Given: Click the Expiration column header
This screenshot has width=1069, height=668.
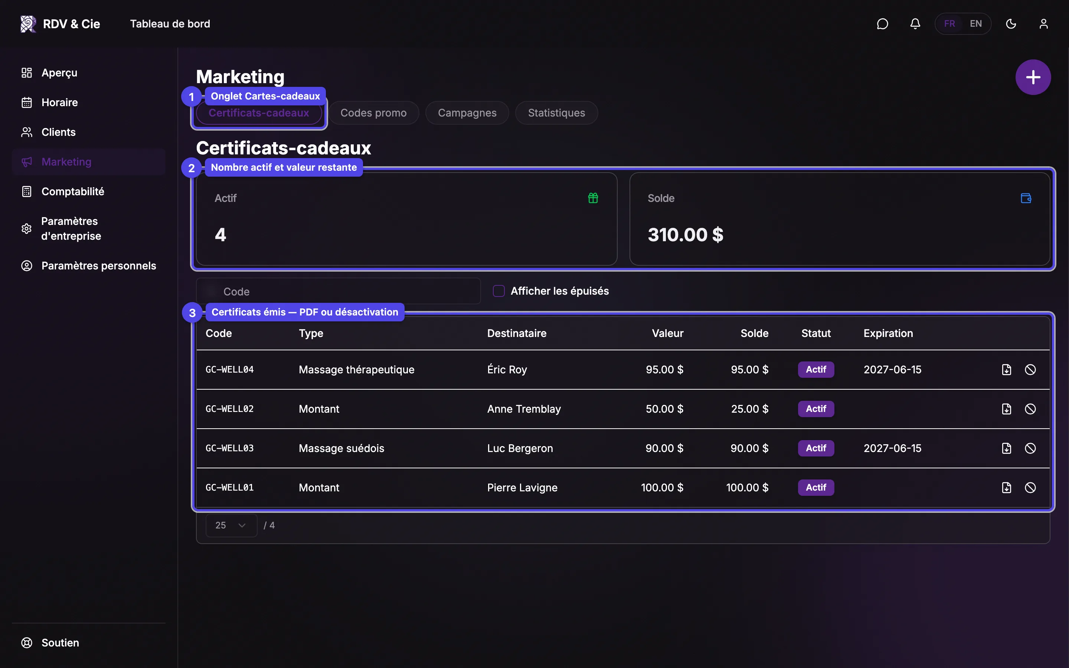Looking at the screenshot, I should click(888, 334).
